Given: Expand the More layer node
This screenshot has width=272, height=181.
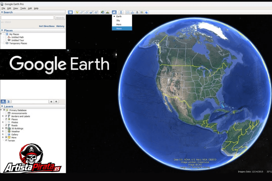Looking at the screenshot, I should [x=3, y=137].
